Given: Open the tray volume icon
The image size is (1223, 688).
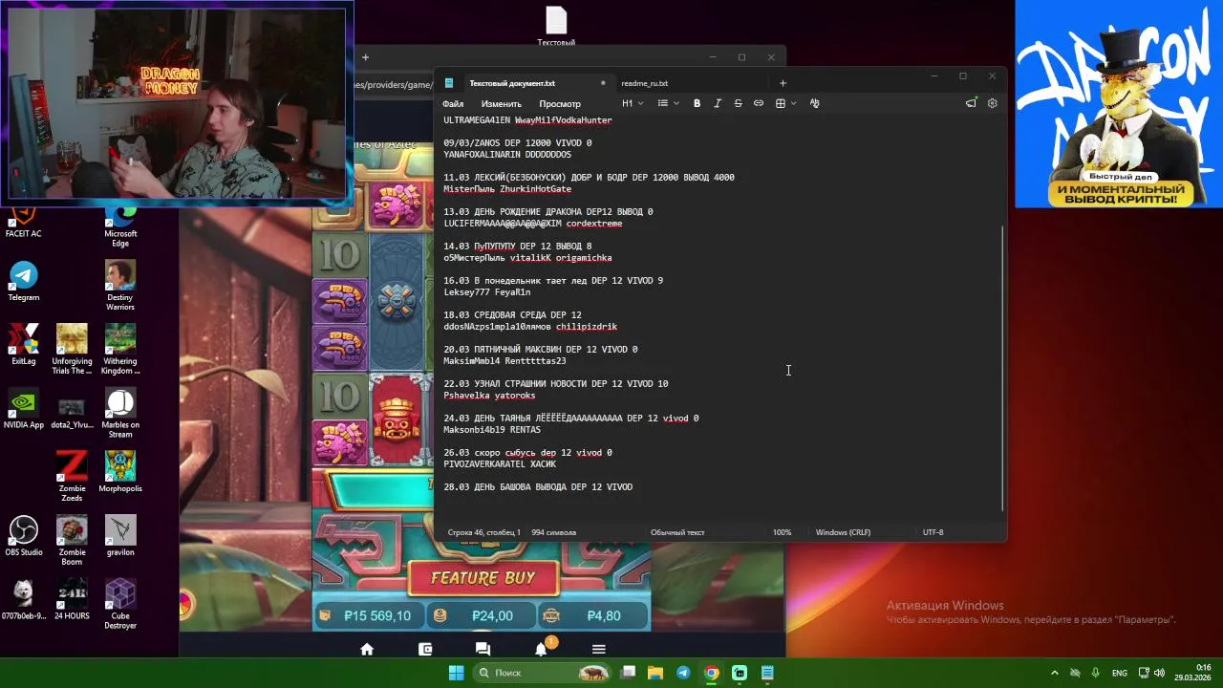Looking at the screenshot, I should [x=1161, y=673].
